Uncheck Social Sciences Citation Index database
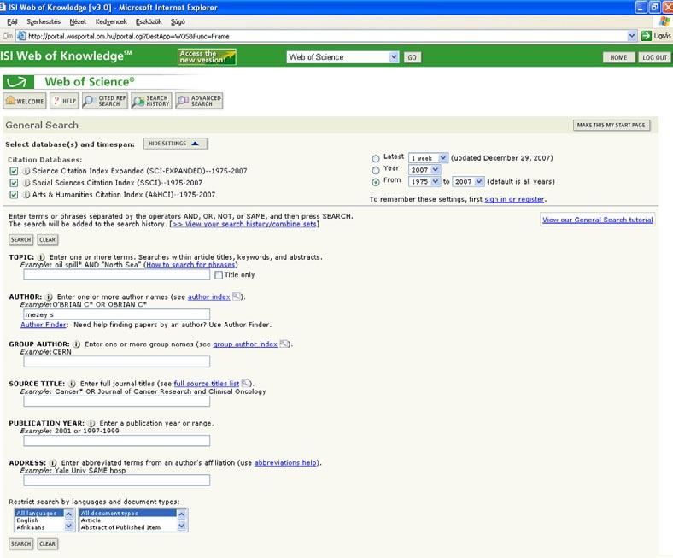Screen dimensions: 673x558 (15, 183)
